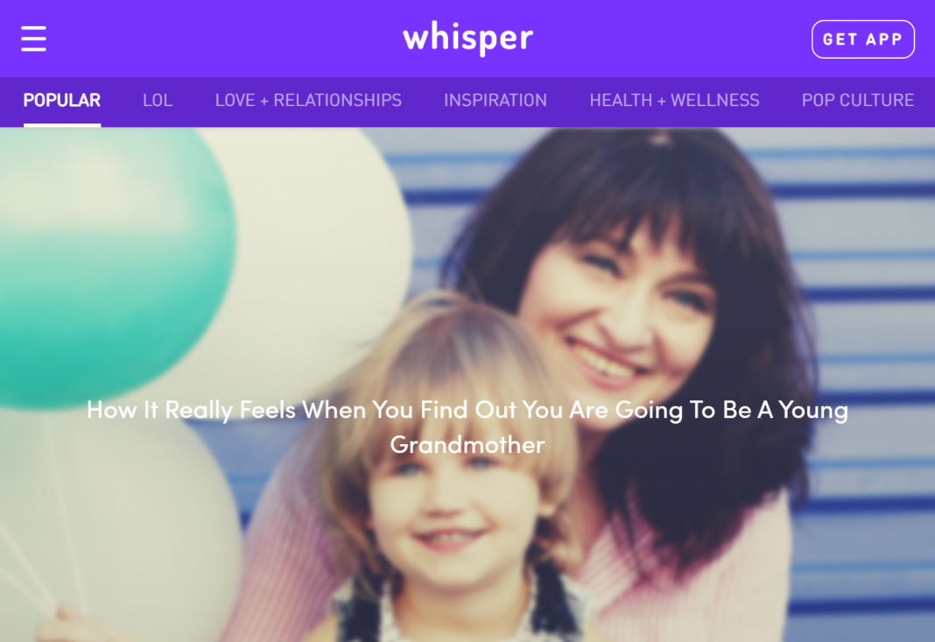Click the word Grandmother in the headline
This screenshot has width=935, height=642.
467,445
